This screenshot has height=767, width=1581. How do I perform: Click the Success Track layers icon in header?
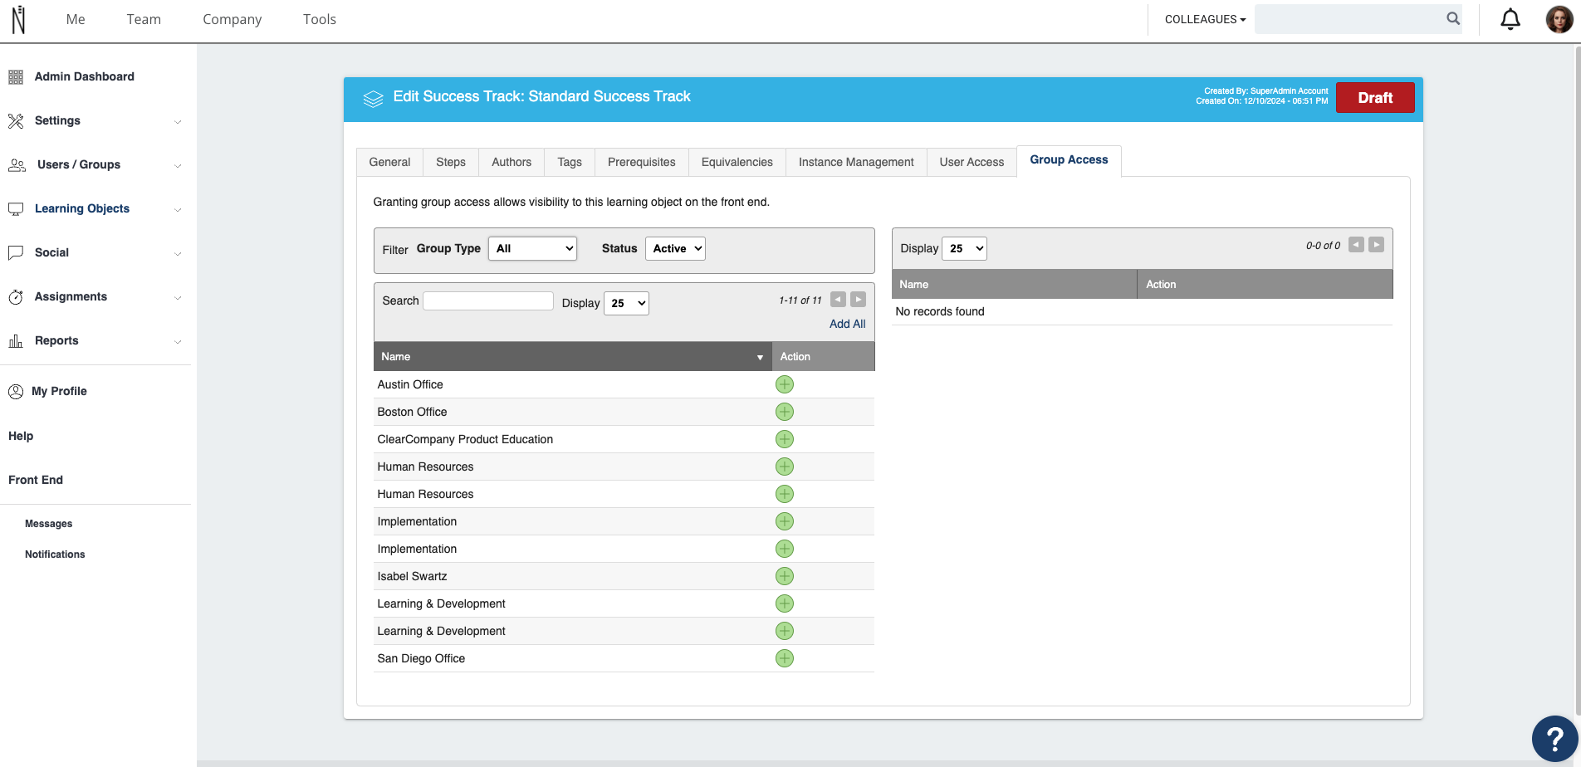pos(373,99)
